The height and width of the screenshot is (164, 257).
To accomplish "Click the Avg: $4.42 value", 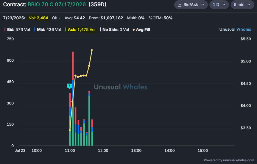I will (75, 18).
